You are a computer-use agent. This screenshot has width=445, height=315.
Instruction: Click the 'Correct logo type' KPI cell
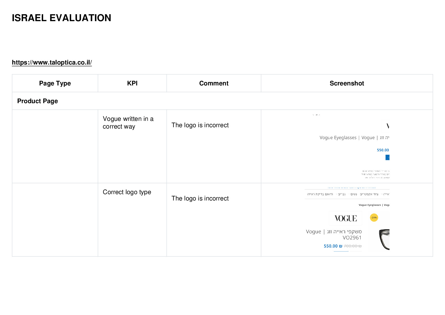(x=132, y=220)
